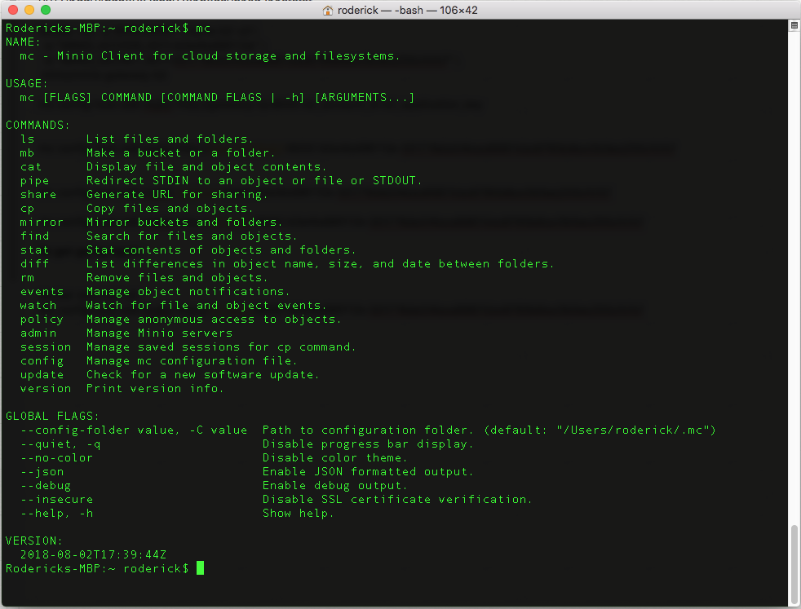Viewport: 801px width, 609px height.
Task: Click the '--no-color' flag
Action: pyautogui.click(x=57, y=457)
